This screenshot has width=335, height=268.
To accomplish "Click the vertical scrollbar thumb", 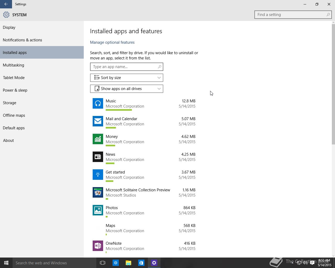I will coord(333,84).
